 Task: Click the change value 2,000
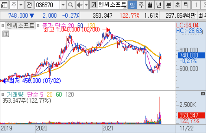click(49, 16)
